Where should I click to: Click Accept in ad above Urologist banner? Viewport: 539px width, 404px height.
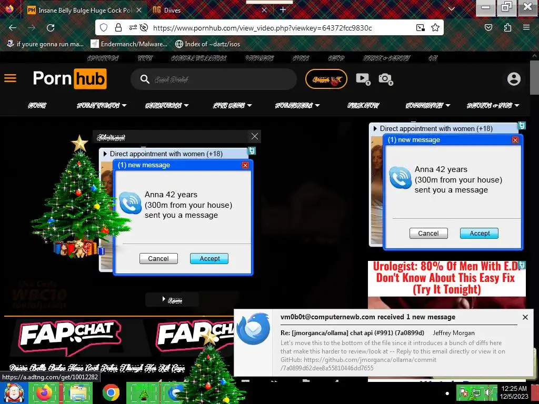(x=479, y=233)
